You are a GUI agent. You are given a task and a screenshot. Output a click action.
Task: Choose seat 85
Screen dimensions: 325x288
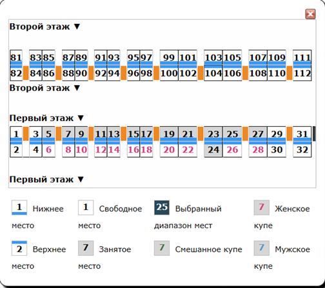tap(49, 57)
